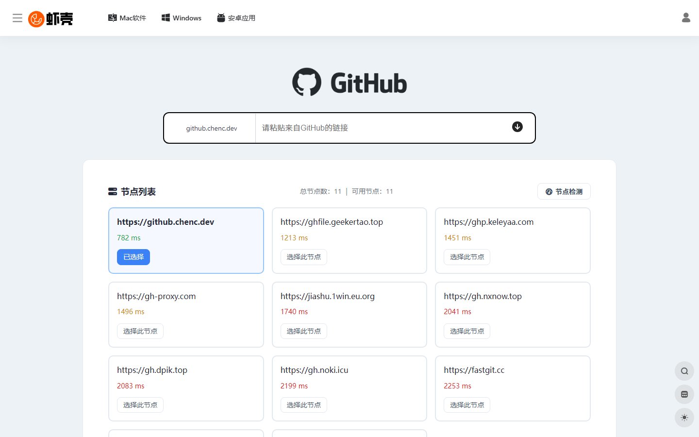Select the gh-proxy.com node
This screenshot has width=699, height=437.
click(x=140, y=331)
